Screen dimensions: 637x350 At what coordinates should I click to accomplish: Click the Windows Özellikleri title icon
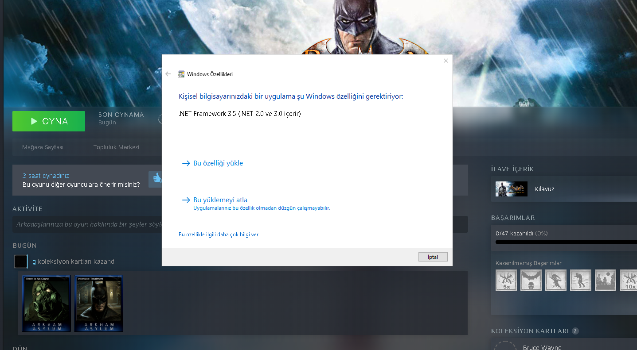(x=181, y=74)
